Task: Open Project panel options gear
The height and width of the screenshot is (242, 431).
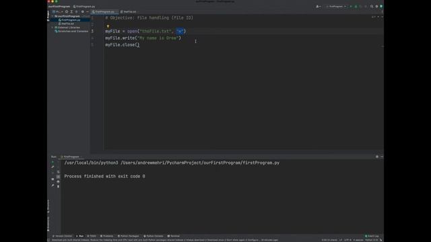Action: (x=82, y=12)
